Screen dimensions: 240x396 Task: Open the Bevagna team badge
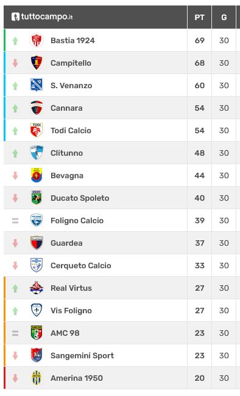click(x=37, y=175)
